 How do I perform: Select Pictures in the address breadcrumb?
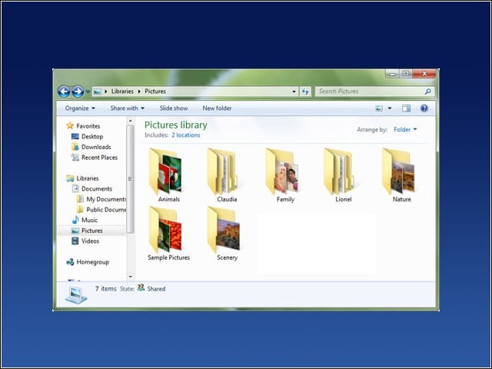coord(155,91)
